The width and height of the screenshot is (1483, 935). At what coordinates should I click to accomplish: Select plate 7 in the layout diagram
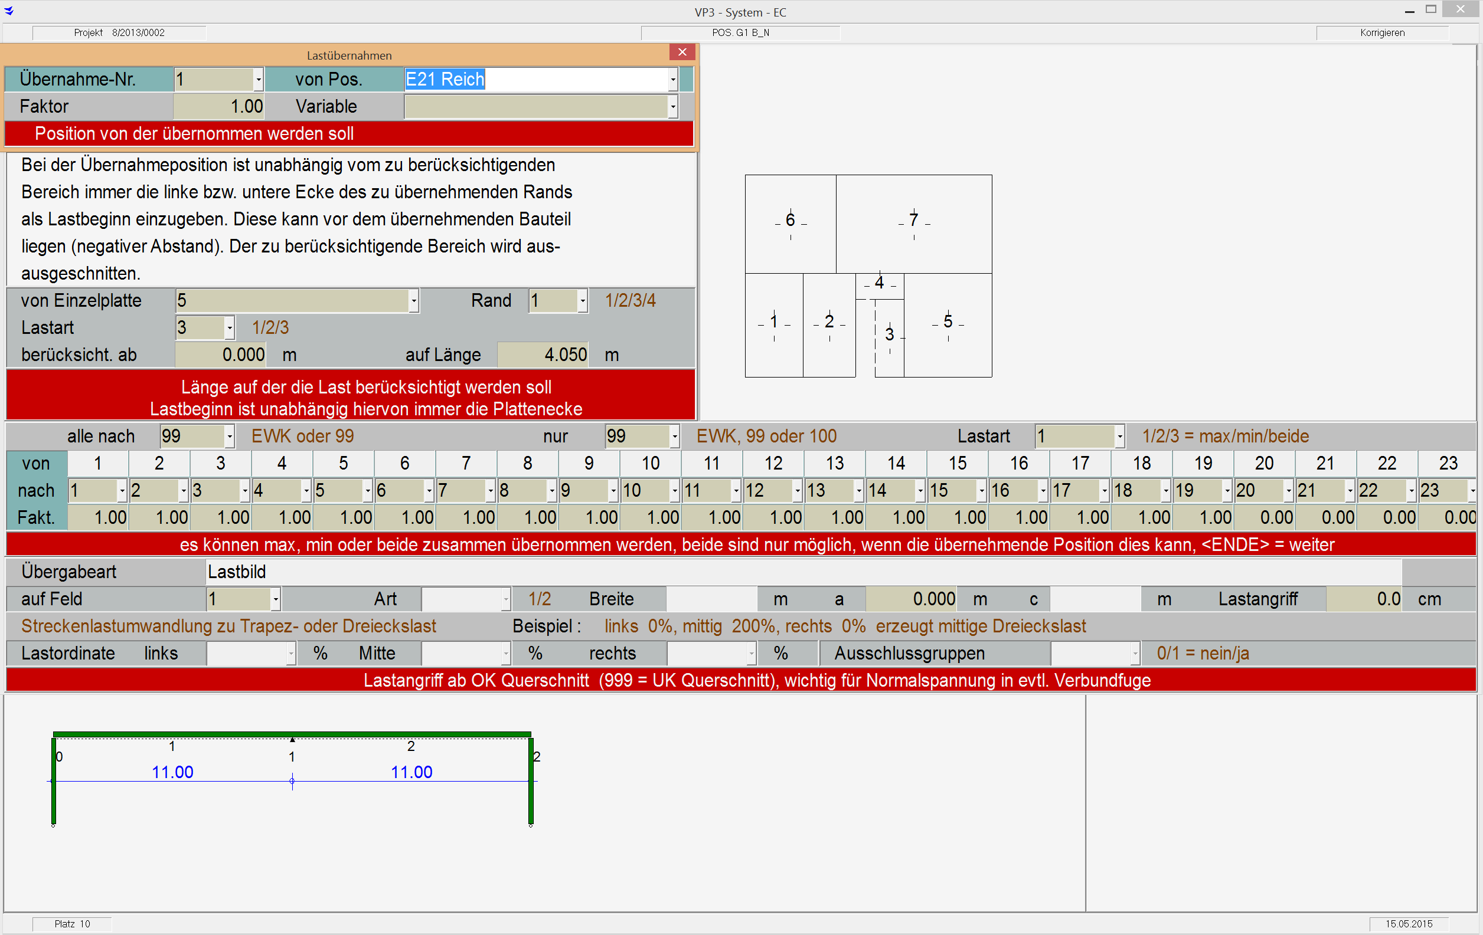(913, 221)
